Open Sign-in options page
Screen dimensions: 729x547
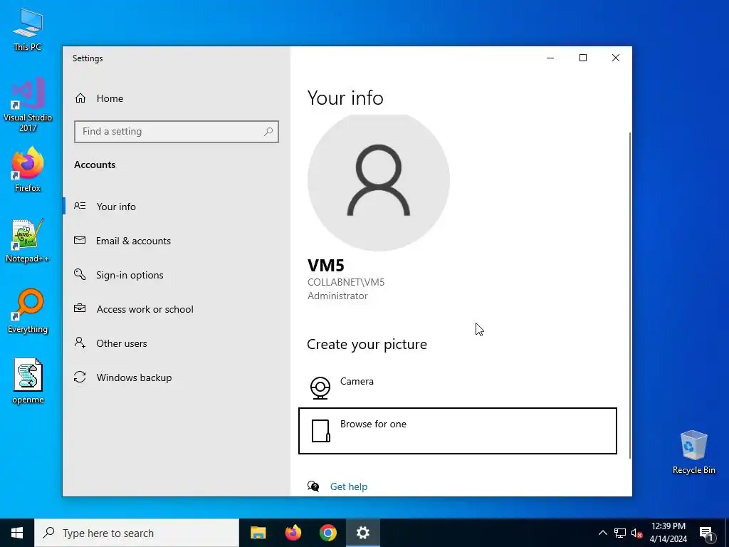point(177,275)
